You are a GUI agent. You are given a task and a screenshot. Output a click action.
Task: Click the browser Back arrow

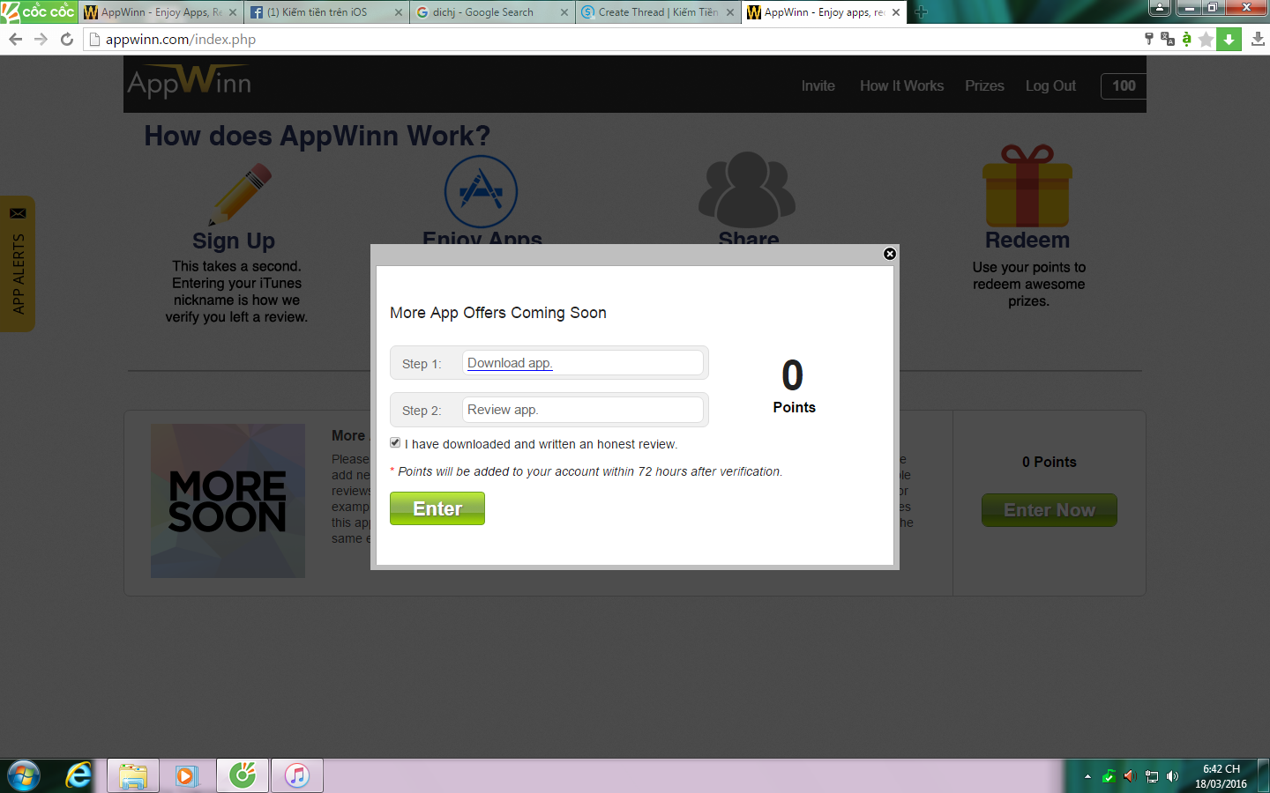[15, 39]
